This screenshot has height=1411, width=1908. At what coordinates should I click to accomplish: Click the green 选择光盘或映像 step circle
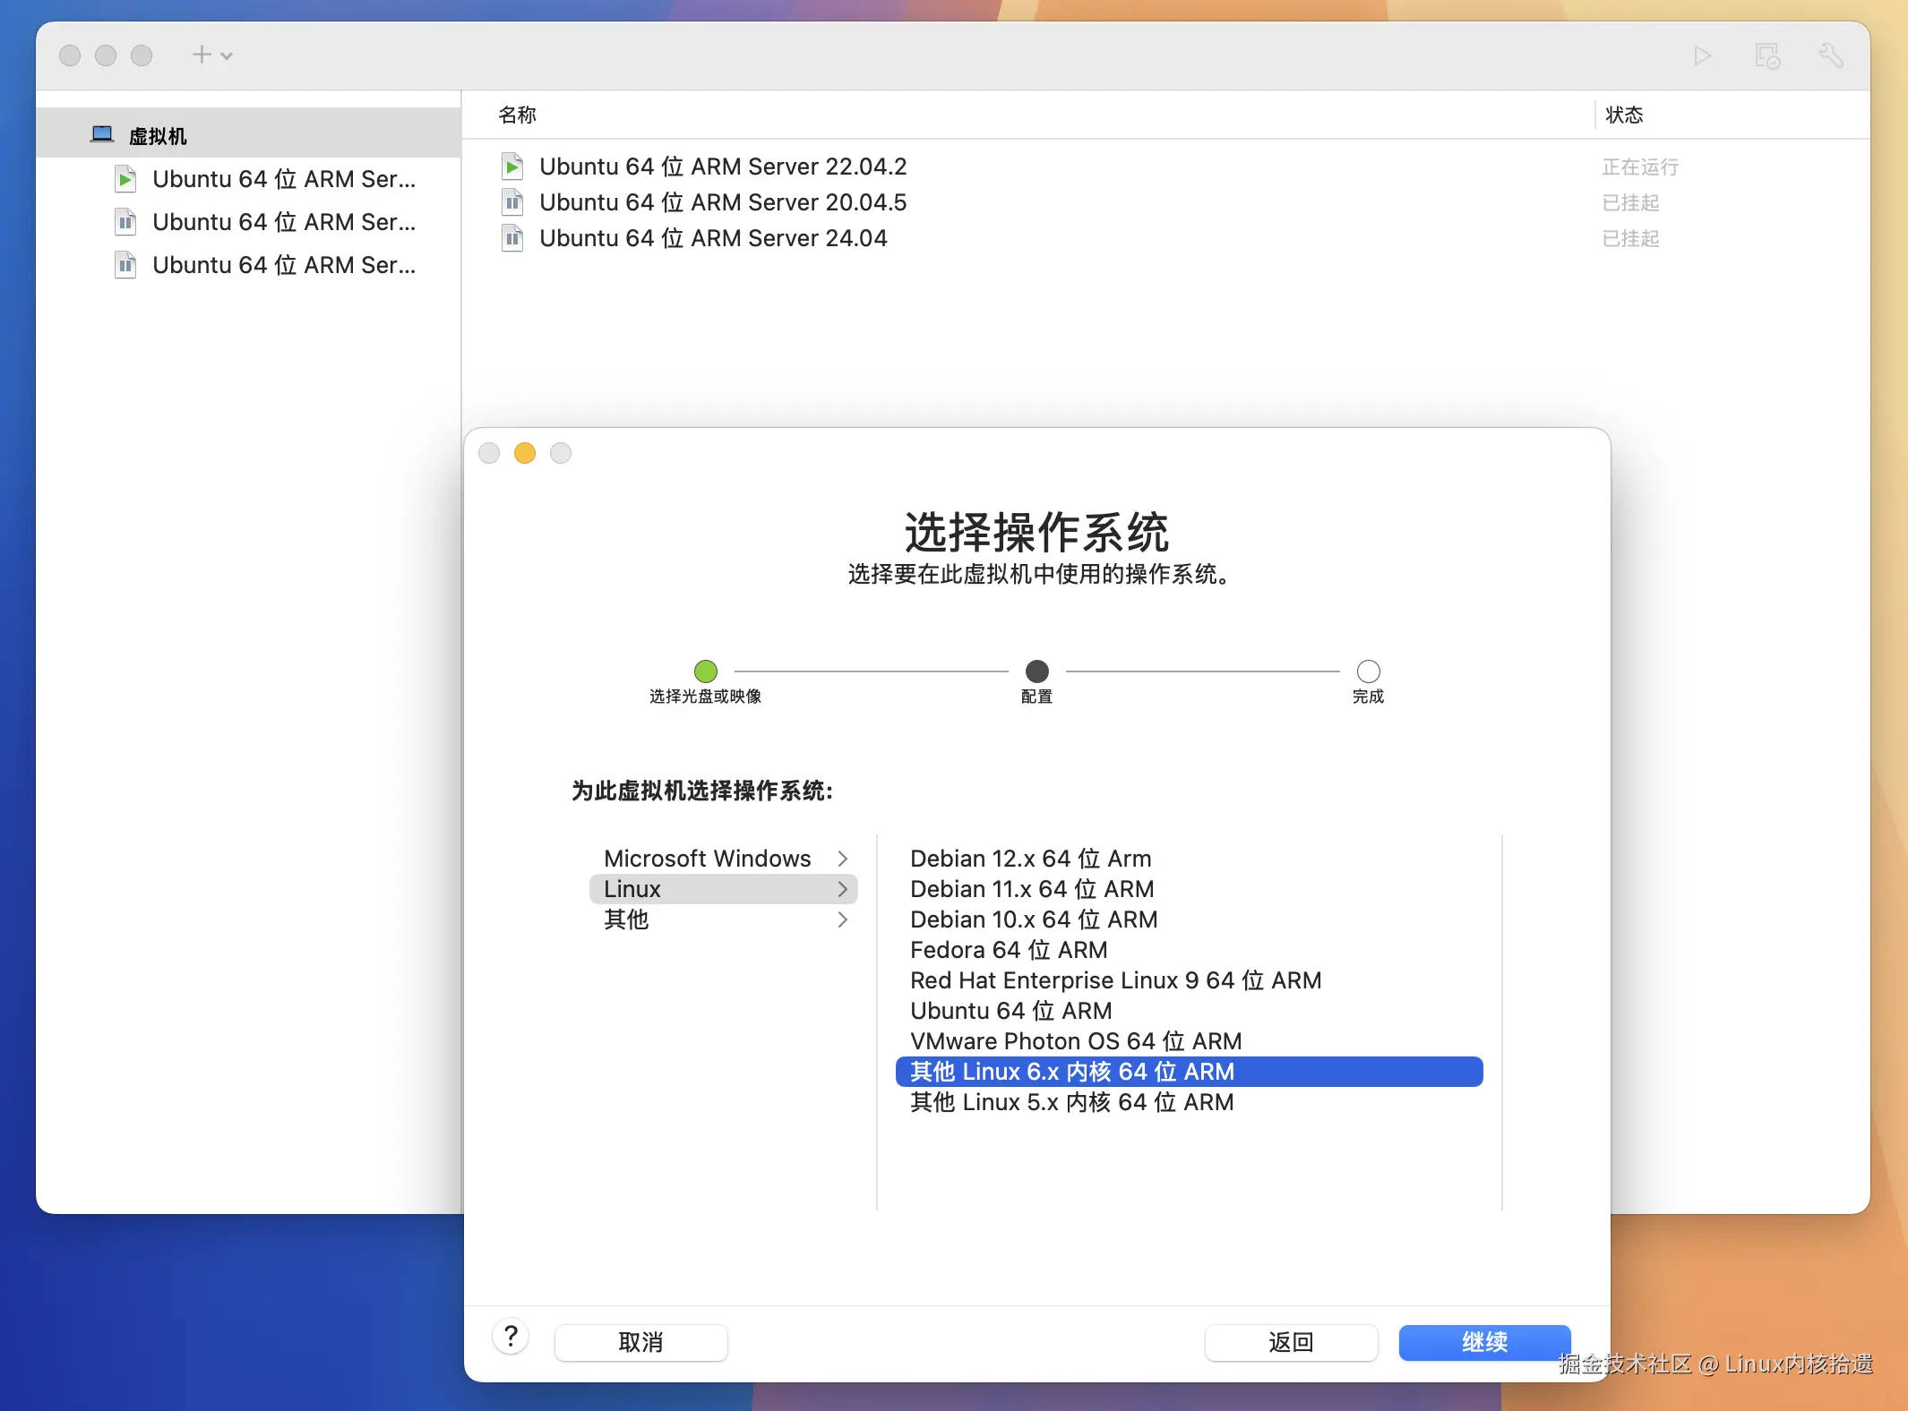pyautogui.click(x=706, y=671)
